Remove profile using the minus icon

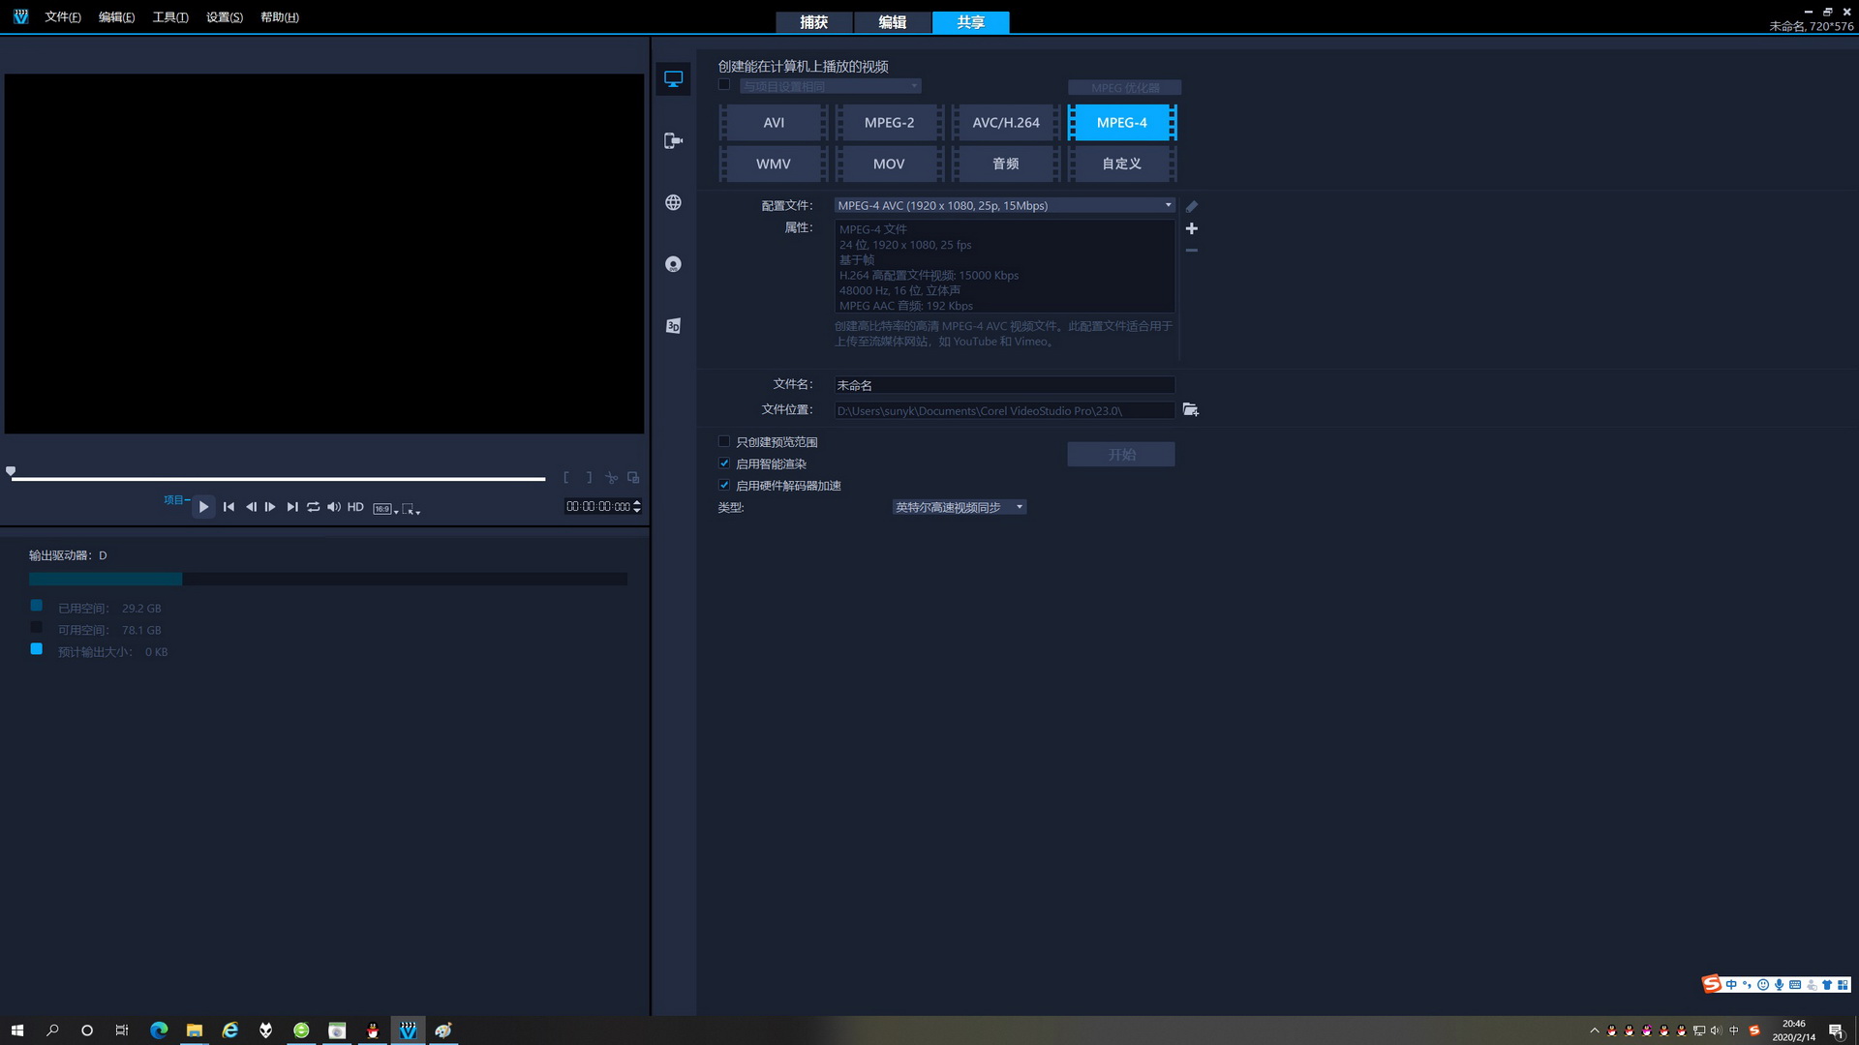[1192, 251]
